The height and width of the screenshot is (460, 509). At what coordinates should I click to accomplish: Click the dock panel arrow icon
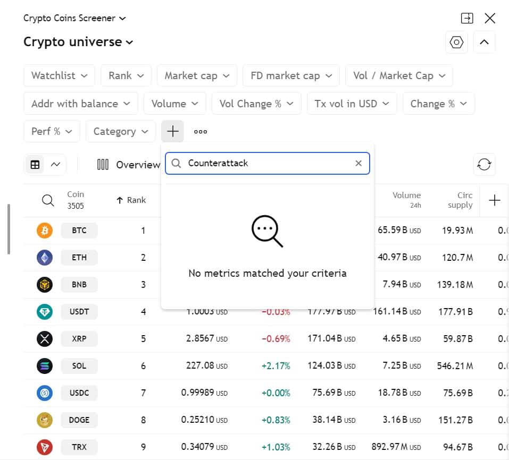[466, 18]
